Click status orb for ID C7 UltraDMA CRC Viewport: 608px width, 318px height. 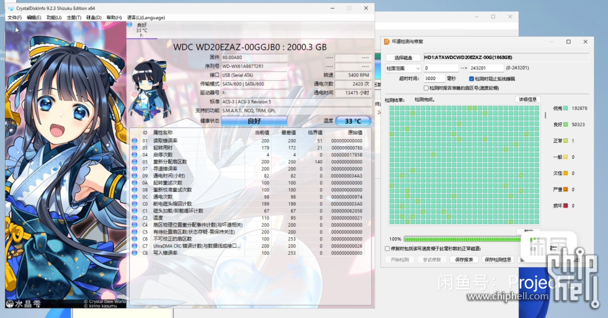click(x=135, y=246)
